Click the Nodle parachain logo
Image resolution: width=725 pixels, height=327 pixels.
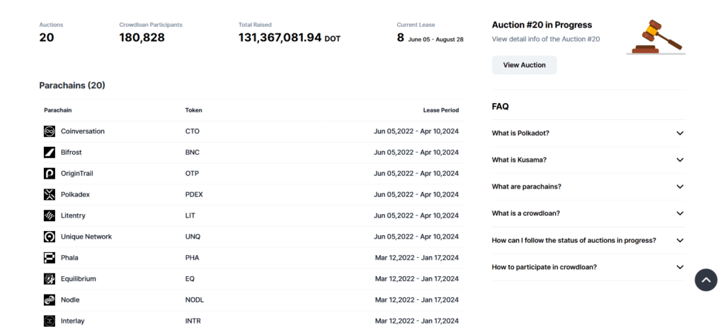50,299
